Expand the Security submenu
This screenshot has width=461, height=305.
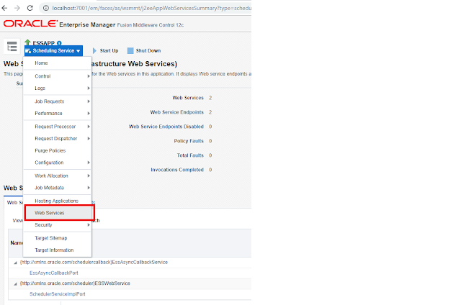(58, 225)
